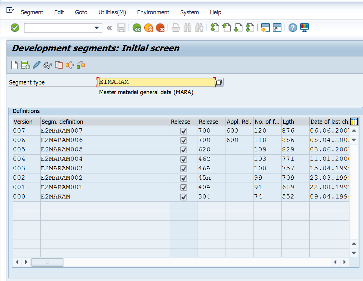Open the Segment type value help button
This screenshot has width=363, height=281.
coord(219,82)
